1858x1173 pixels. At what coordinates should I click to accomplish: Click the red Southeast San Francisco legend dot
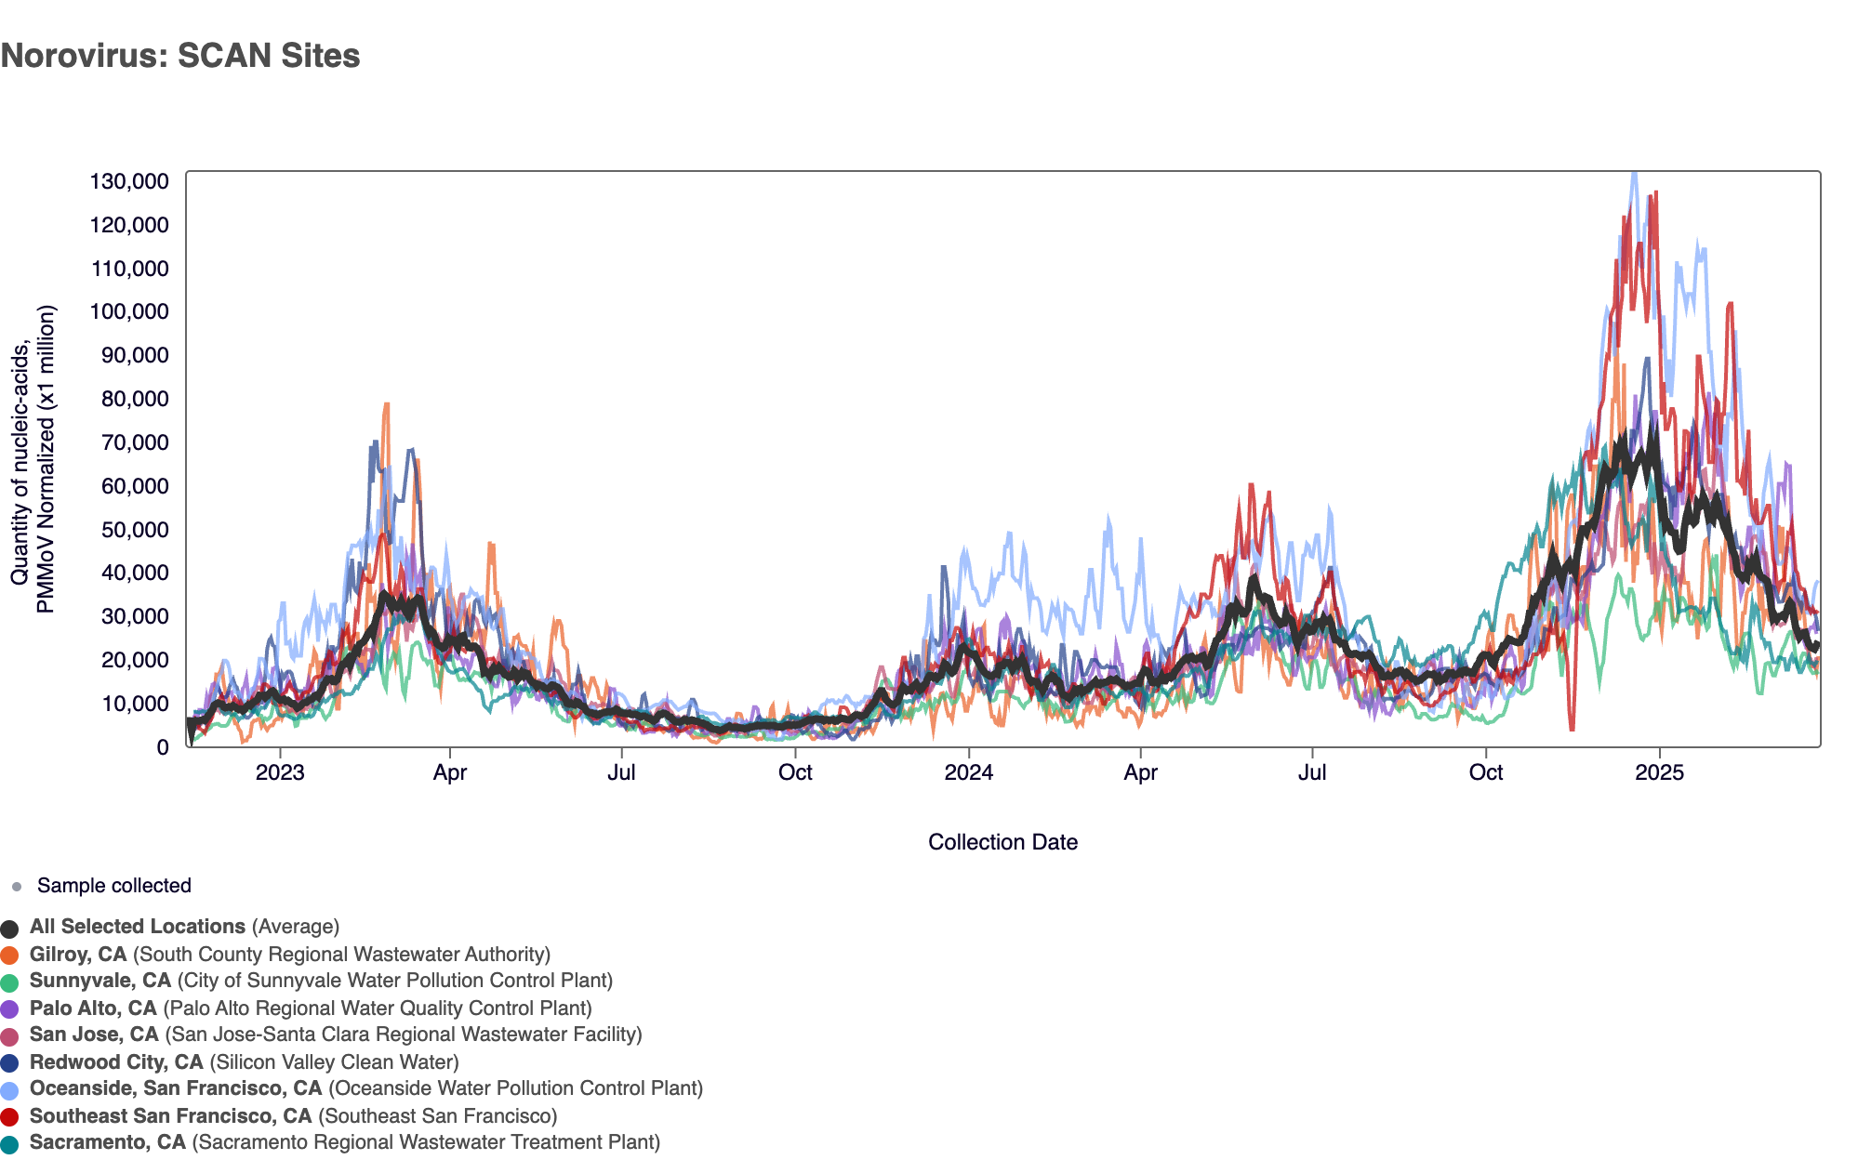point(10,1117)
